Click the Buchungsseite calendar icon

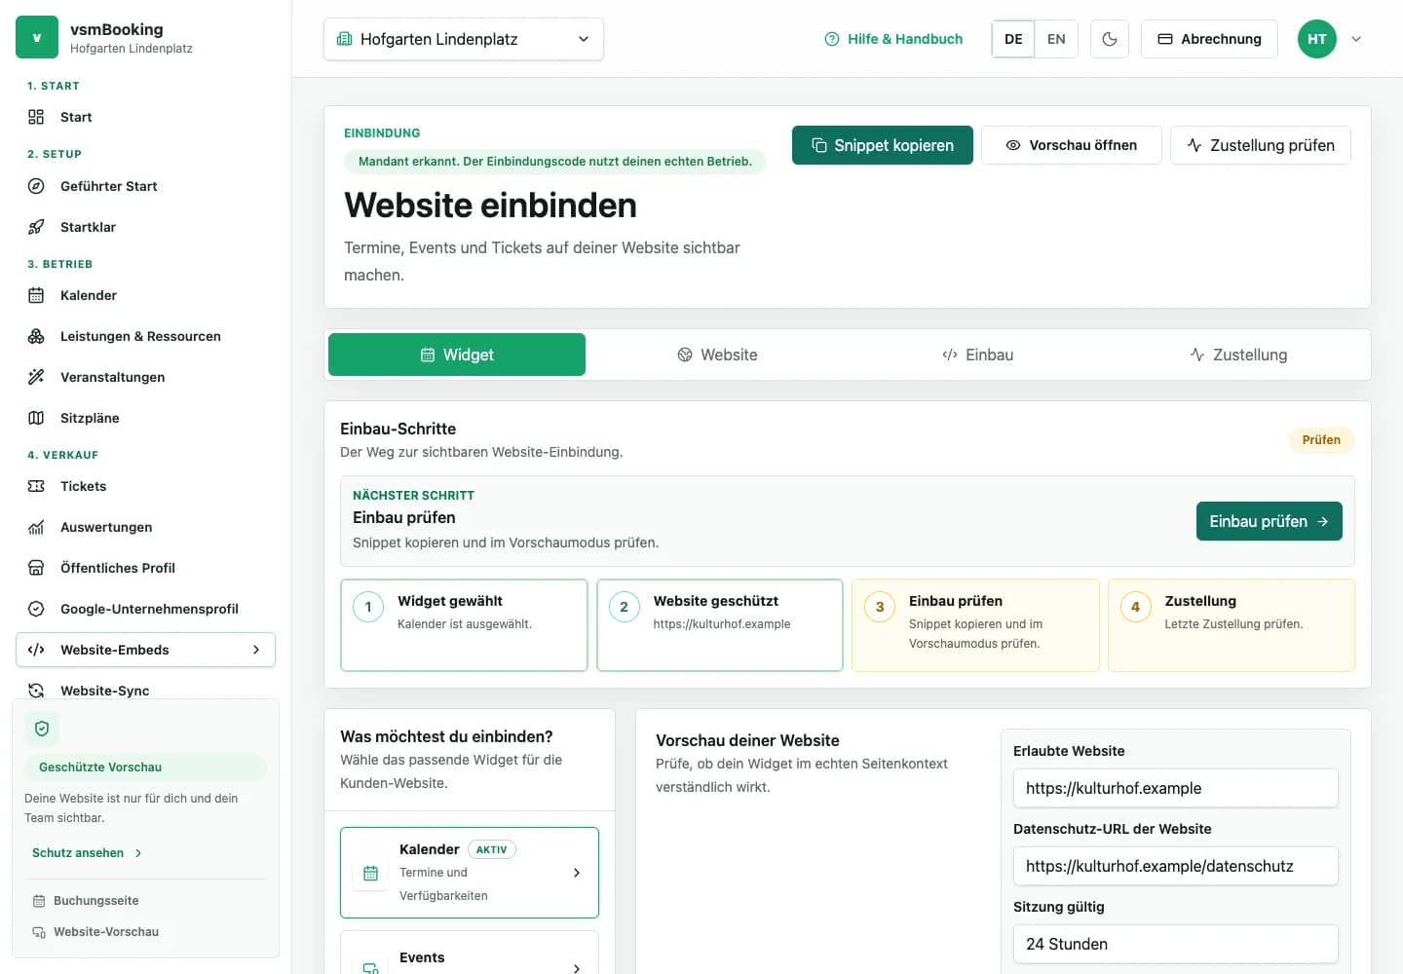click(39, 901)
